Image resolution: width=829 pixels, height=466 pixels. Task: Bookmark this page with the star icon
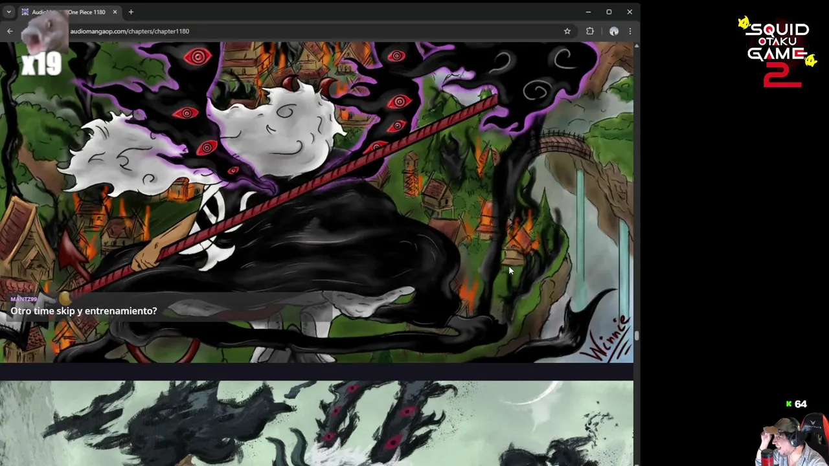coord(567,31)
